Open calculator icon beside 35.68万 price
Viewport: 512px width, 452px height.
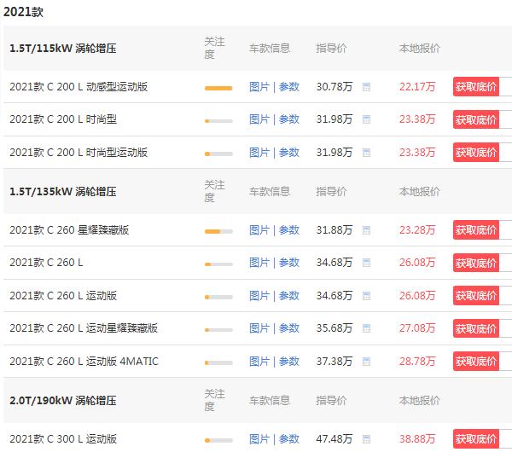[x=366, y=328]
